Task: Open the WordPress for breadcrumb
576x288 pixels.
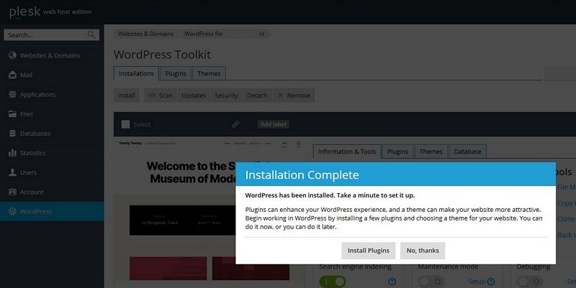Action: click(224, 34)
